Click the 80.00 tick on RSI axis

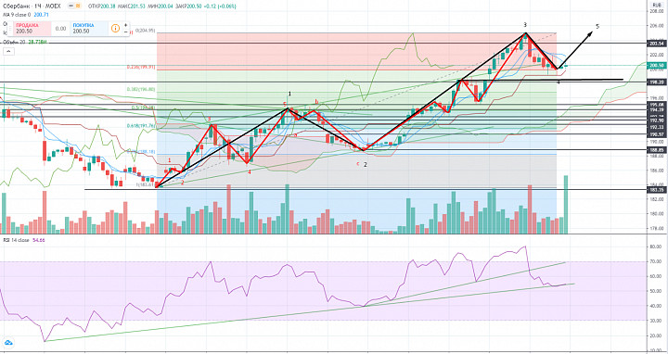click(657, 247)
